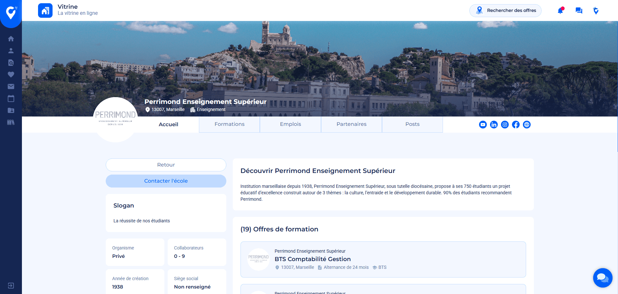Switch to the Partenaires tab
Screen dimensions: 618x294
[x=351, y=124]
